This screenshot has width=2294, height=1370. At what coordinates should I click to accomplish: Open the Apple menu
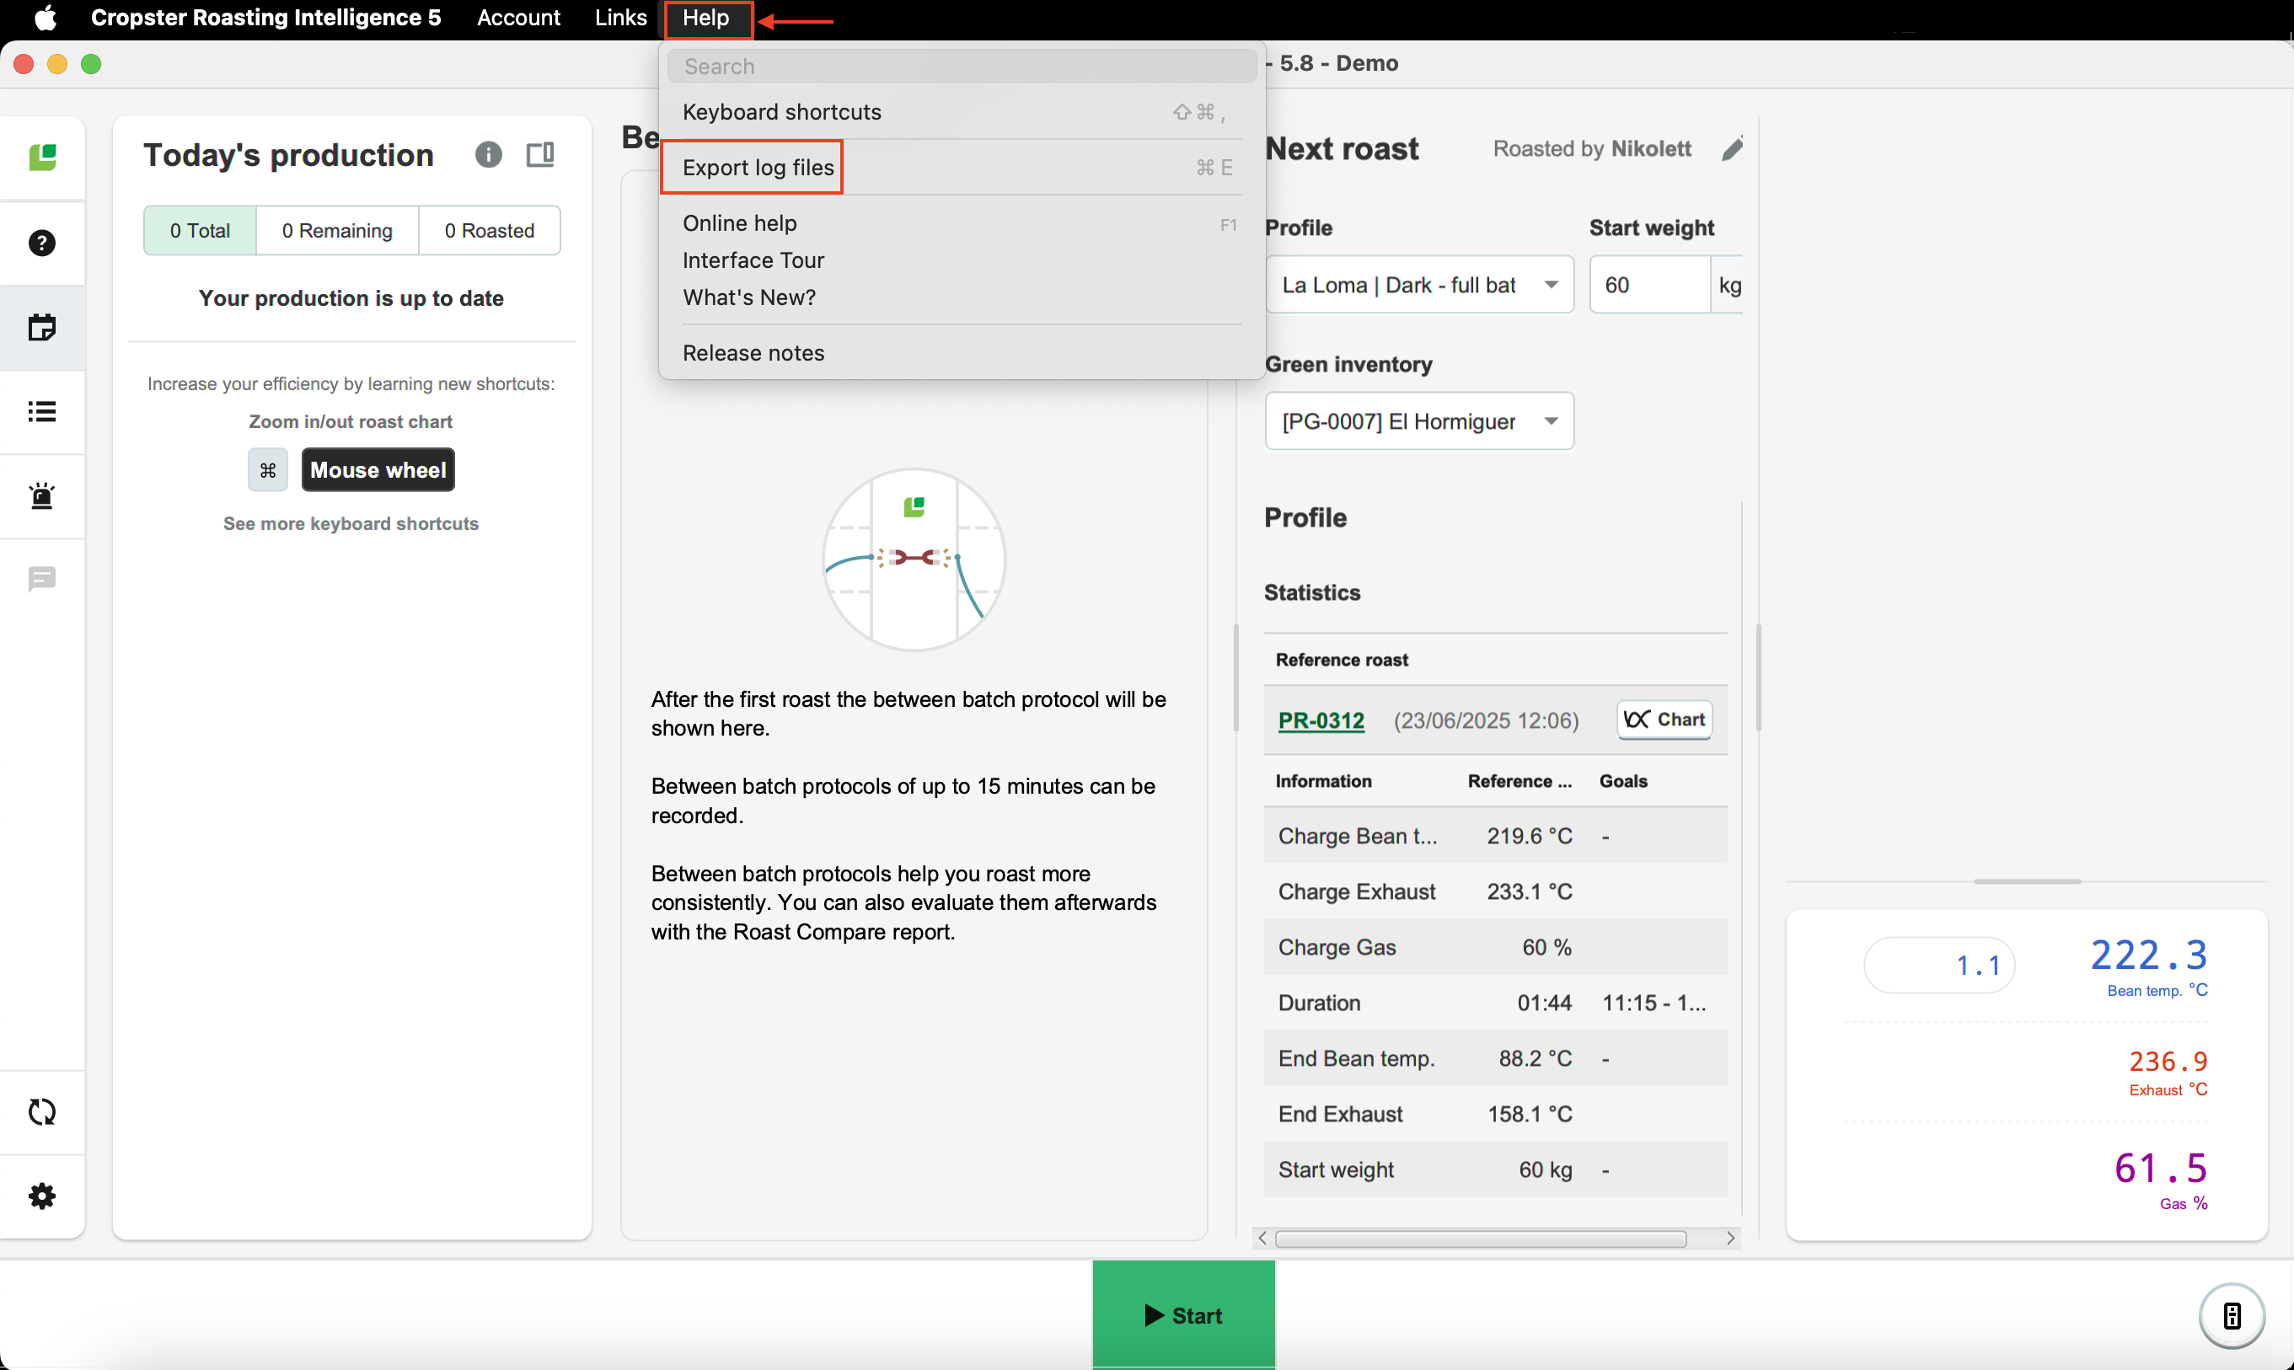[46, 18]
